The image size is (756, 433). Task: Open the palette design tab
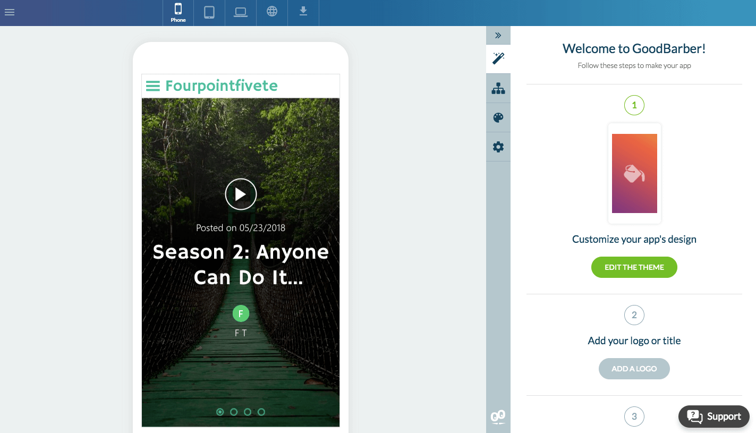tap(498, 117)
